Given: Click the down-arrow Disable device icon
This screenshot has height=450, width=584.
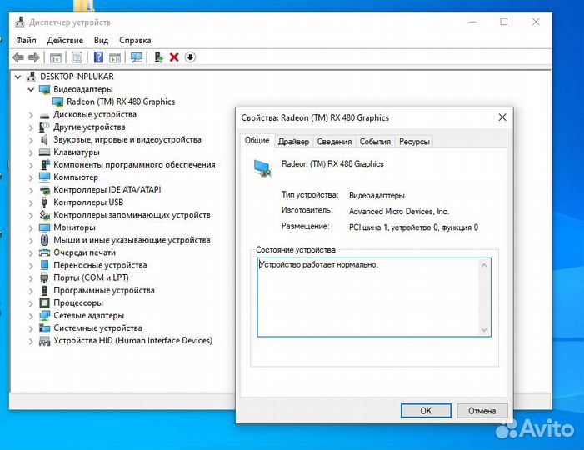Looking at the screenshot, I should (190, 57).
